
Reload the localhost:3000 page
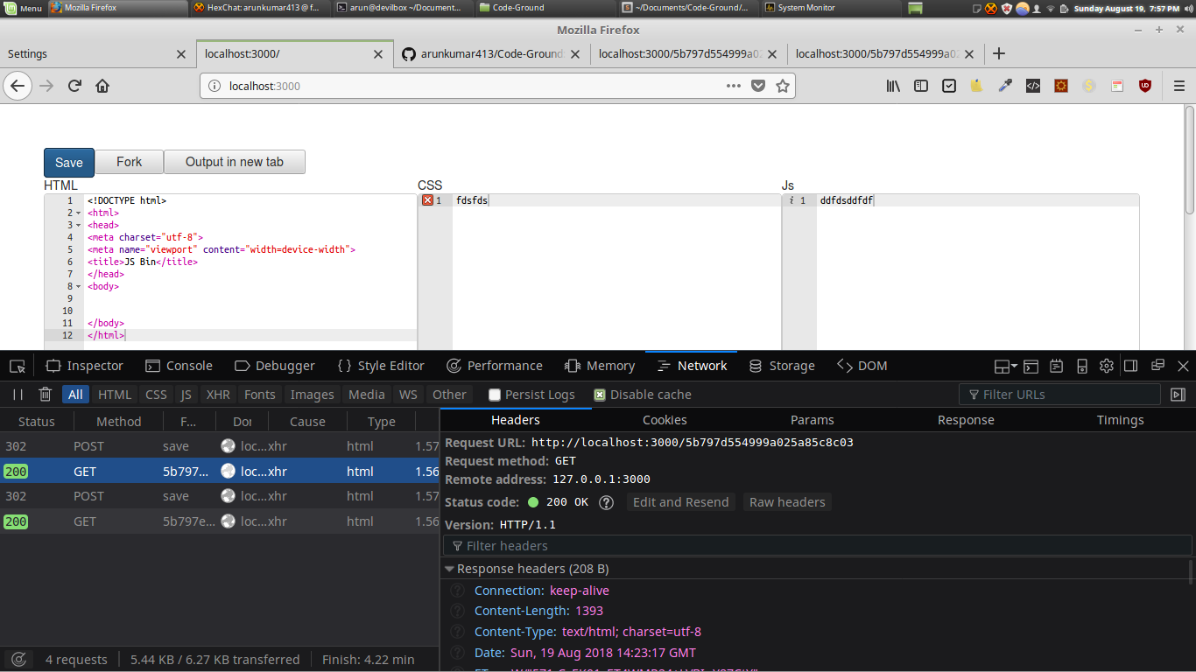pos(74,86)
